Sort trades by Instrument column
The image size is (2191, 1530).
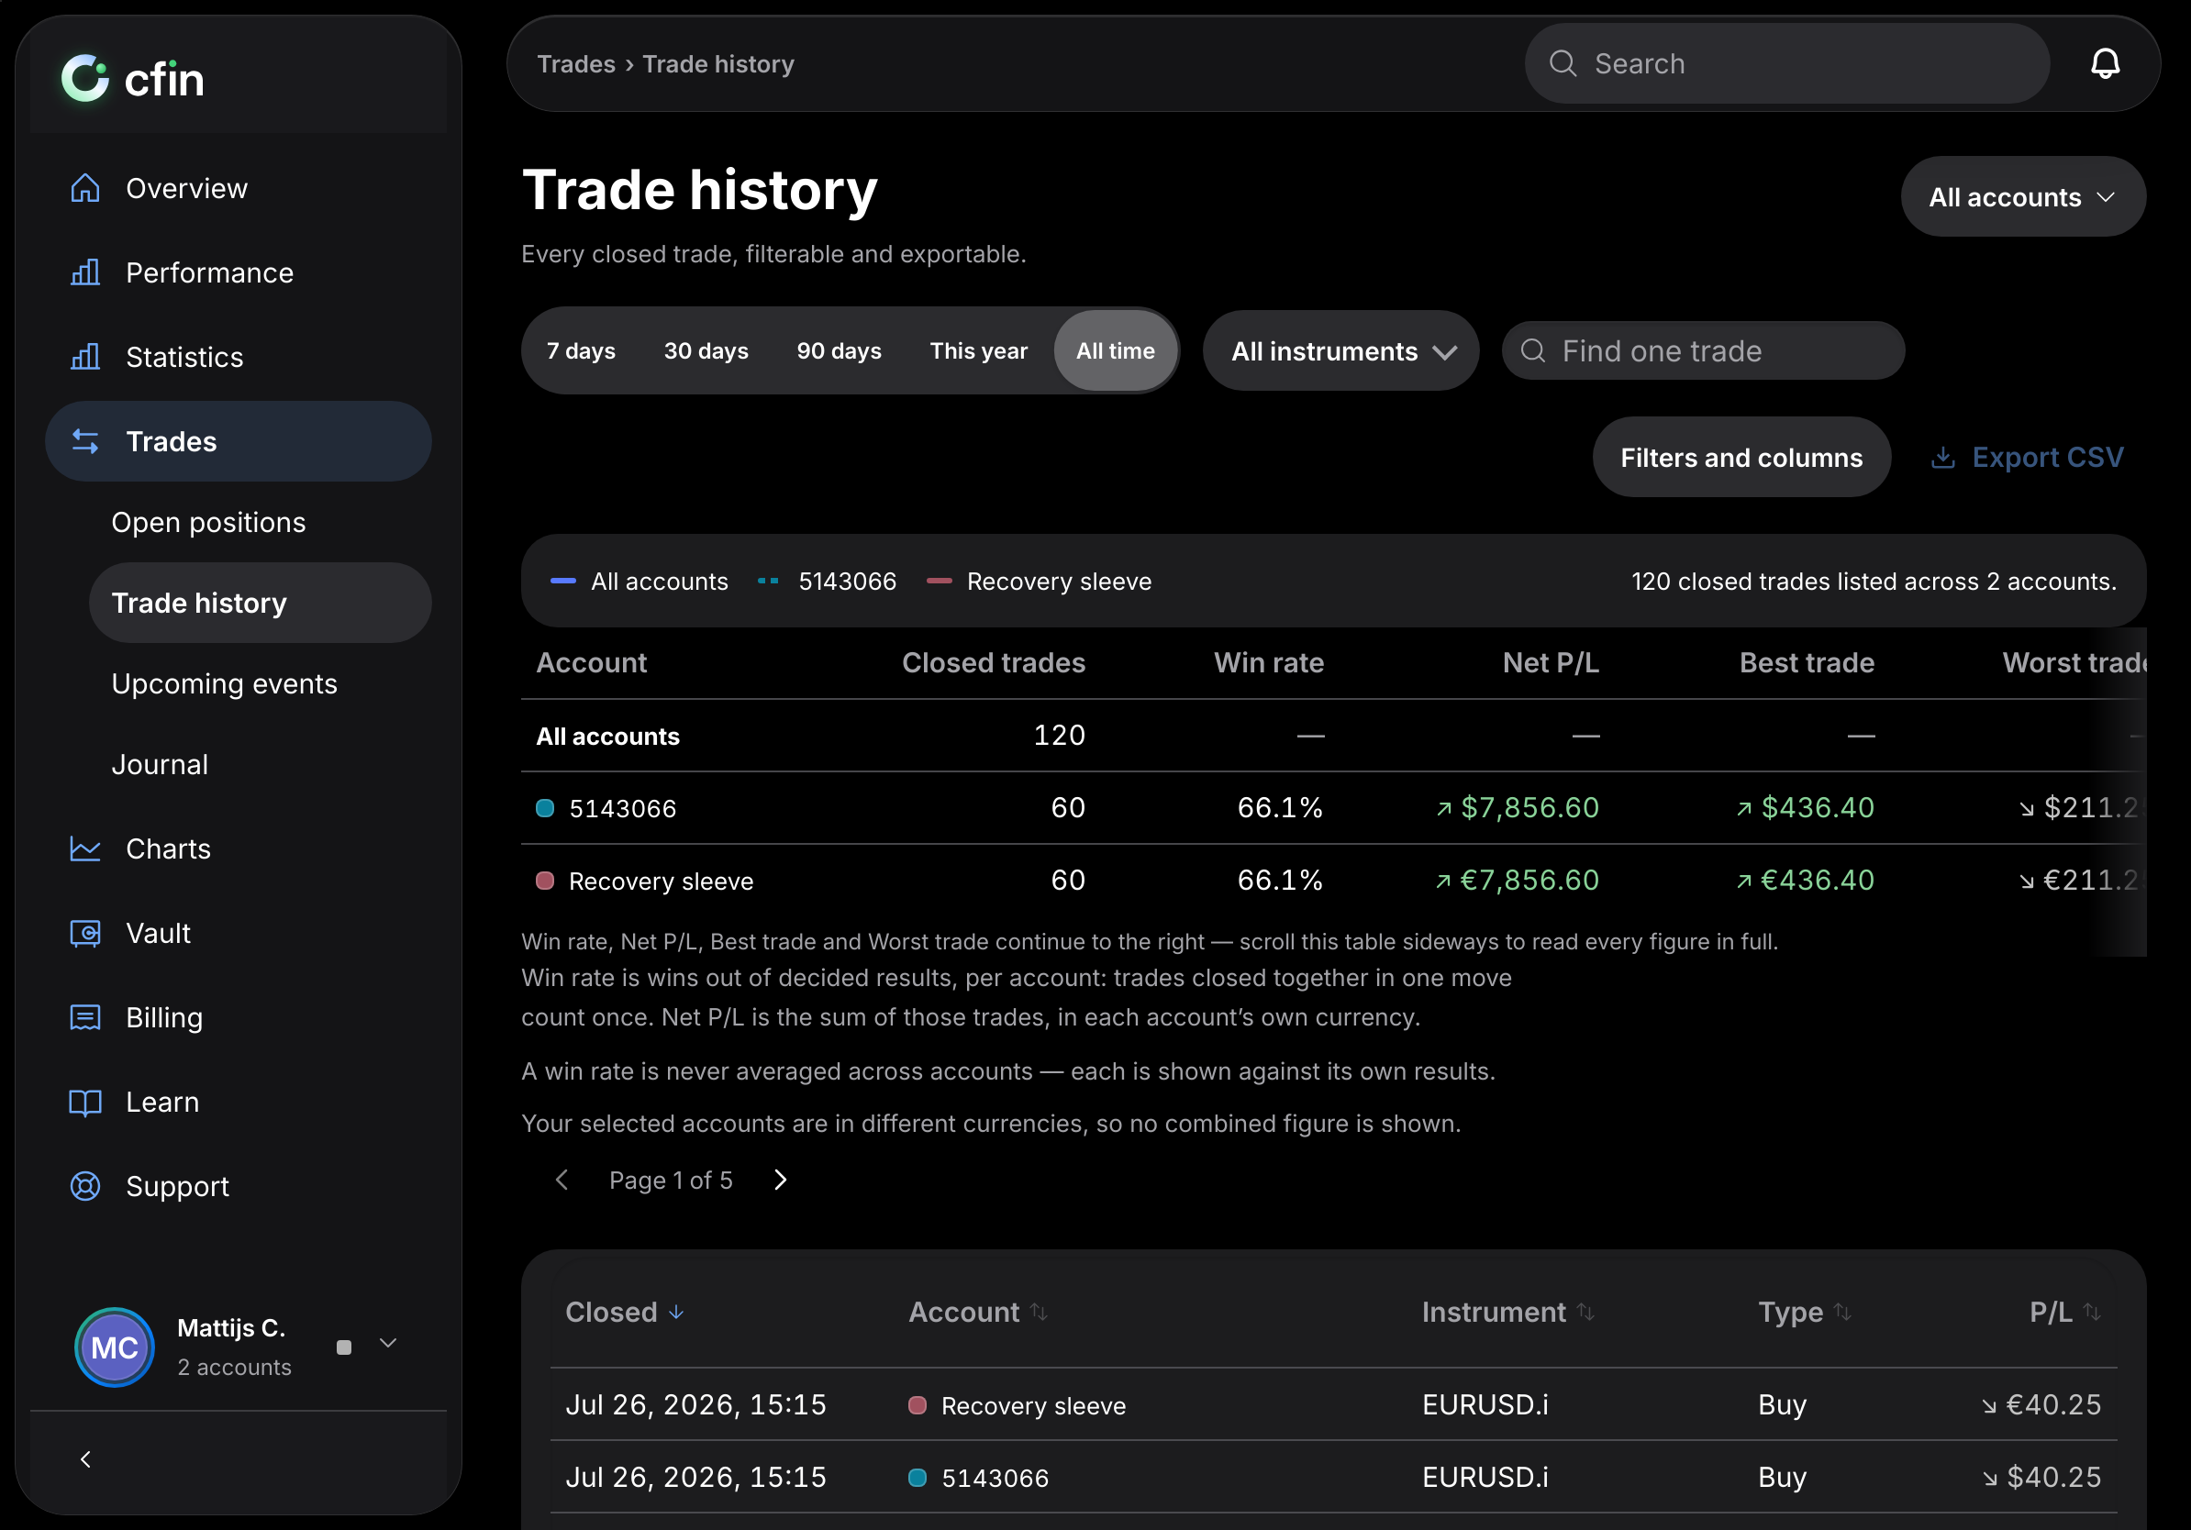point(1507,1312)
